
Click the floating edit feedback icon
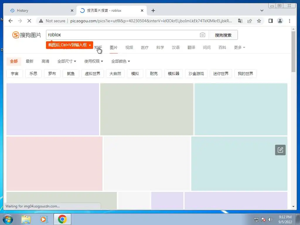click(280, 150)
